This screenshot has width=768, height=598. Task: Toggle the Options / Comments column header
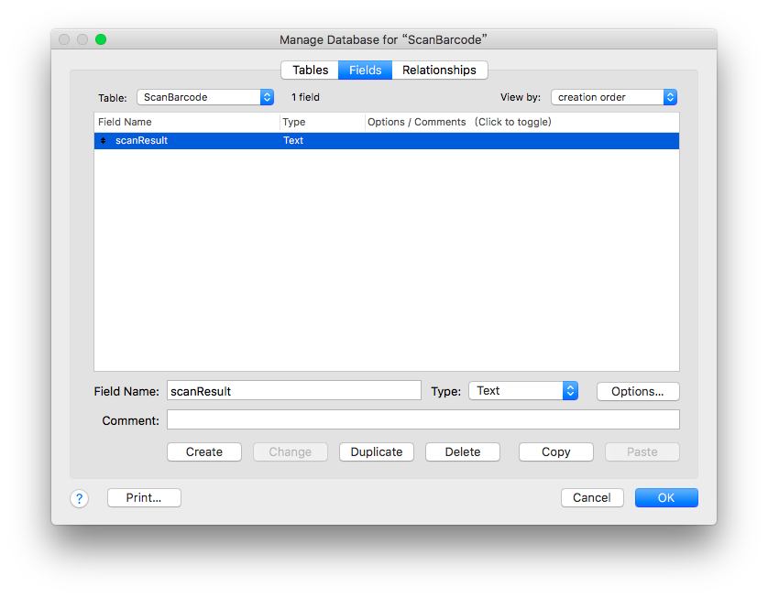(x=522, y=123)
